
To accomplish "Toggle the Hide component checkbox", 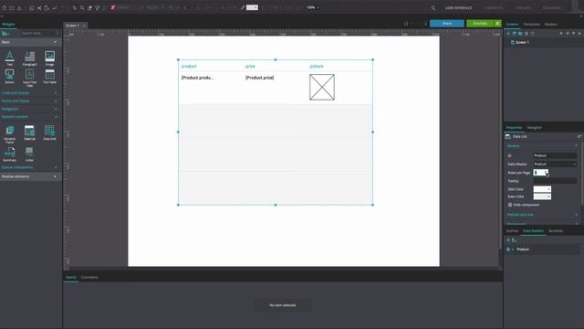I will [x=510, y=205].
